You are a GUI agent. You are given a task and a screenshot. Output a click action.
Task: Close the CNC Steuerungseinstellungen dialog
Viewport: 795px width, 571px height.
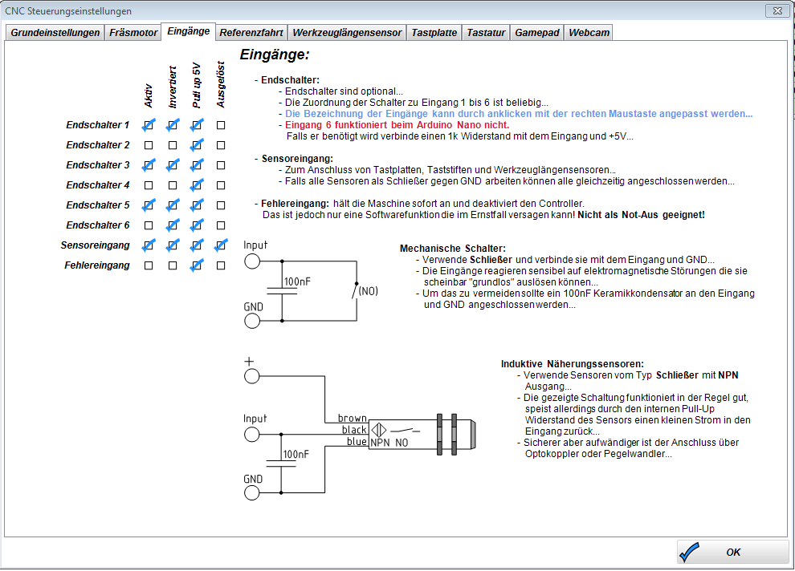(774, 11)
